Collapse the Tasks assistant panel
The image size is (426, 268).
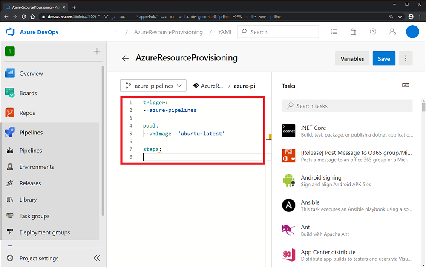pyautogui.click(x=406, y=86)
